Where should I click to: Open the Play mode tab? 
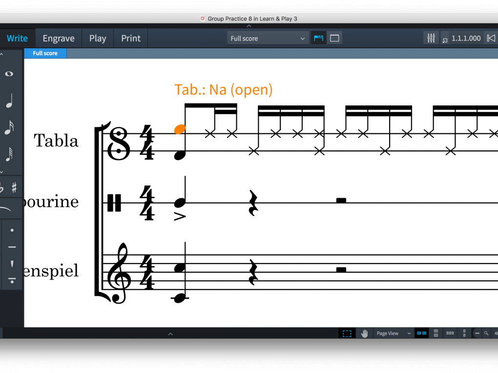pos(98,39)
